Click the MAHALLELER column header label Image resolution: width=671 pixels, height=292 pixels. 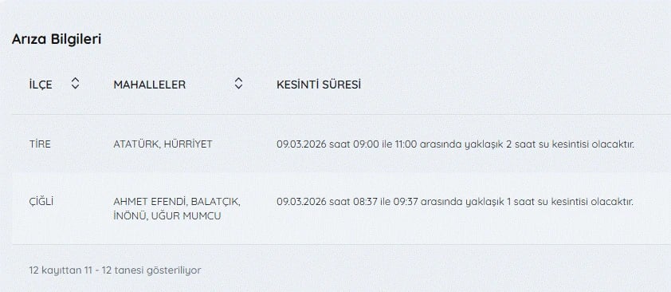click(x=149, y=85)
